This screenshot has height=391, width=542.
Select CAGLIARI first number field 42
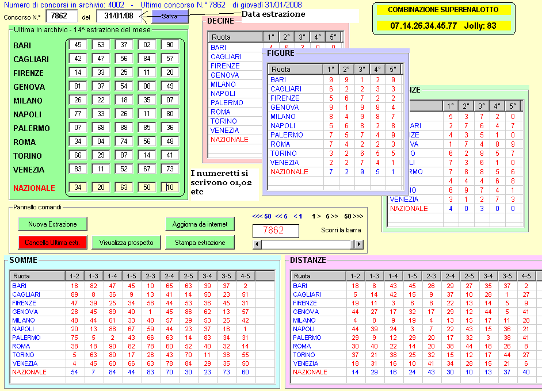point(78,59)
